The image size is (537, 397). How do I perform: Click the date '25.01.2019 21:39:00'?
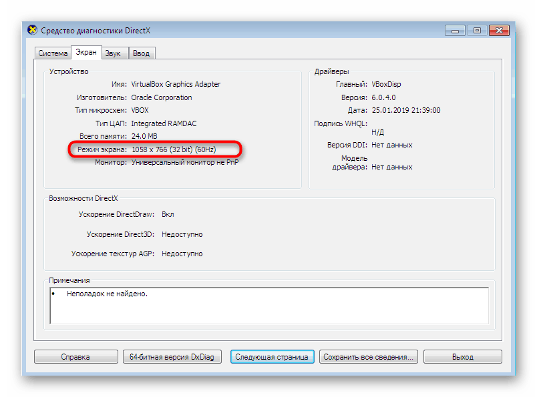406,110
